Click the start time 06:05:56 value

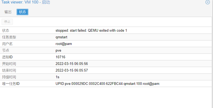pyautogui.click(x=72, y=64)
